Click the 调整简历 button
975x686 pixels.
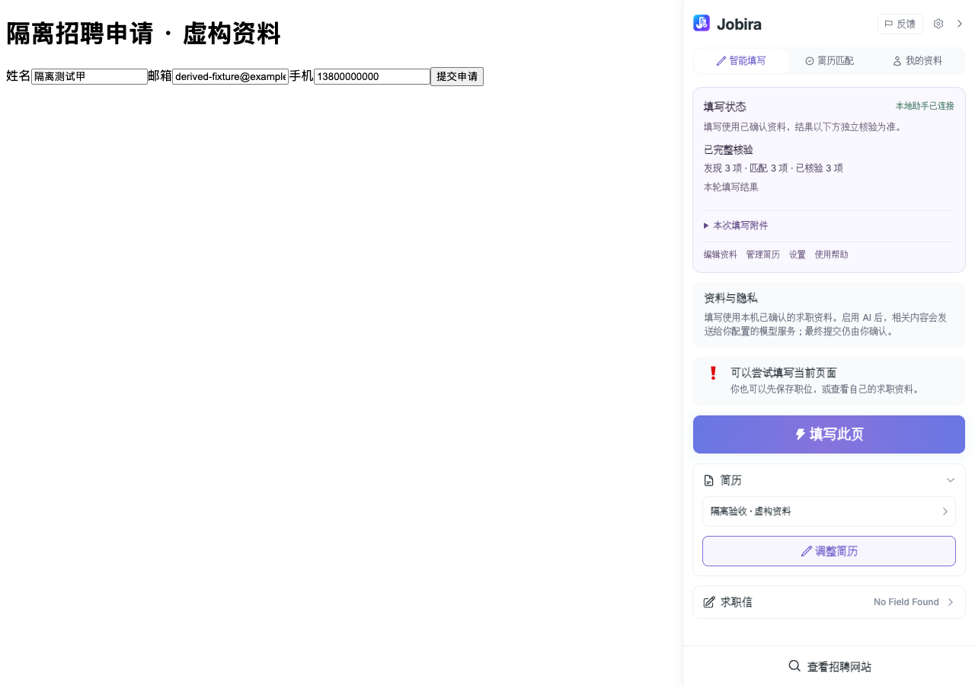pos(829,551)
